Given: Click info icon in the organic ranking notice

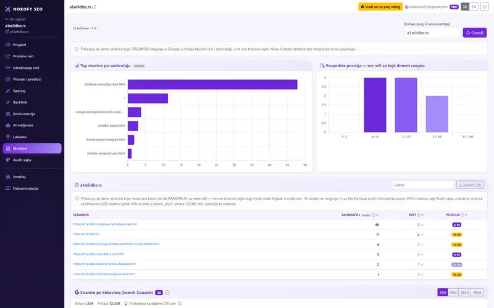Looking at the screenshot, I should [x=77, y=49].
